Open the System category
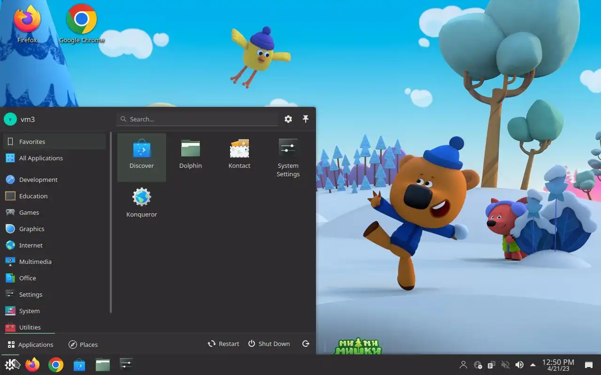This screenshot has height=375, width=601. coord(54,311)
